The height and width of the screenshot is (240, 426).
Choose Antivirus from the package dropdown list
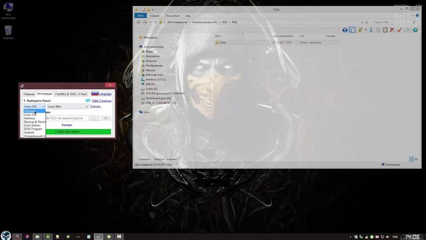tap(30, 118)
